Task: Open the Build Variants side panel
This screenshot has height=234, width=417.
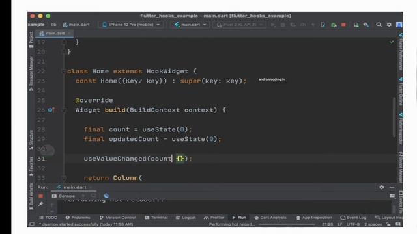Action: [31, 196]
